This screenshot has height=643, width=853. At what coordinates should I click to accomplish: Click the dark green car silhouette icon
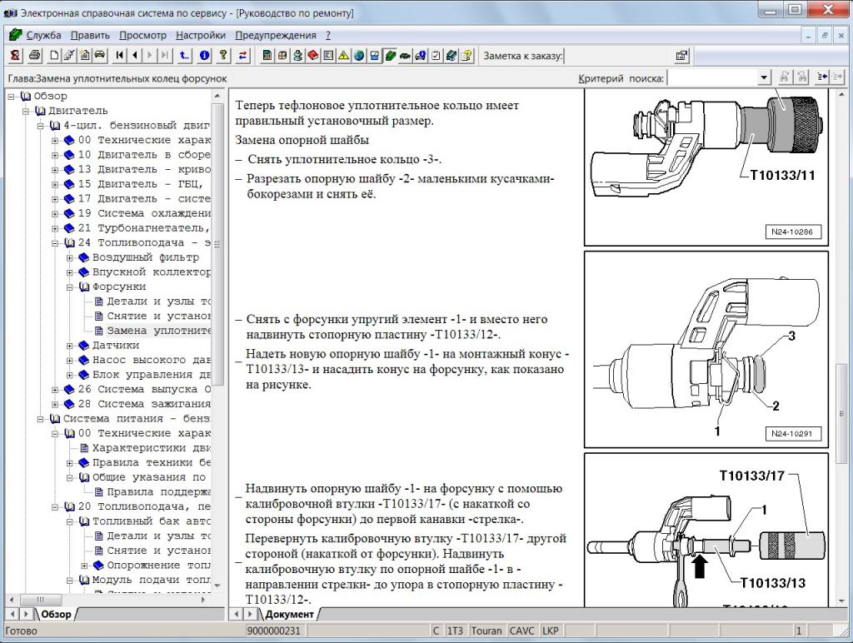pos(406,55)
